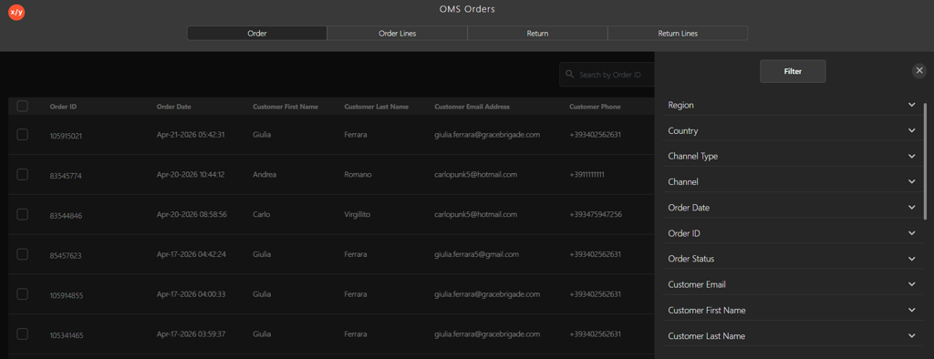934x359 pixels.
Task: Check the box for order 85457623
Action: 23,254
